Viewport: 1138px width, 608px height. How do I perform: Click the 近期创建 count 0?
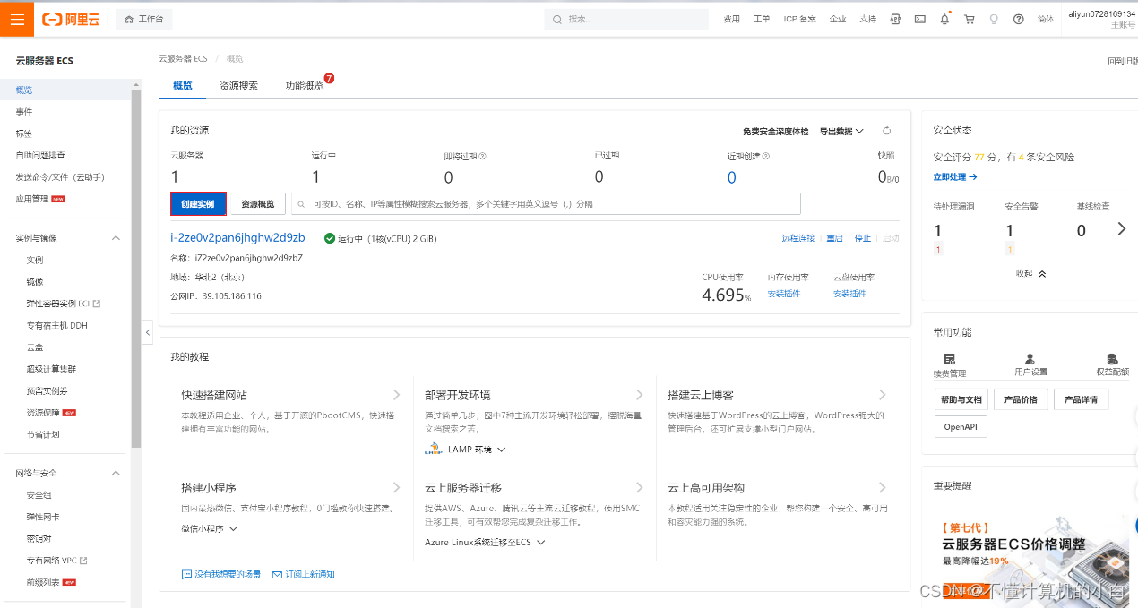tap(731, 177)
